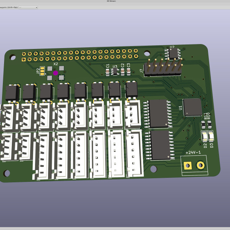230x230 pixels.
Task: Click the magenta dot at X2 footprint
Action: pyautogui.click(x=56, y=73)
